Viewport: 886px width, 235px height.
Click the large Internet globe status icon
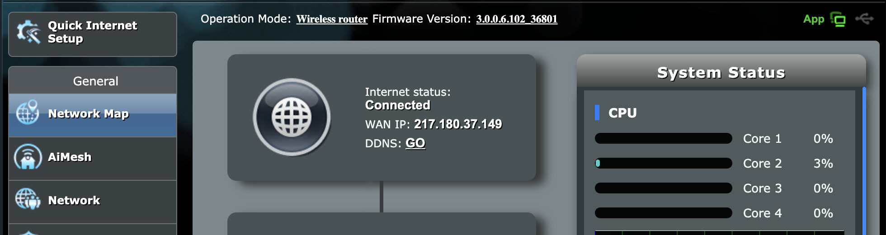tap(292, 117)
